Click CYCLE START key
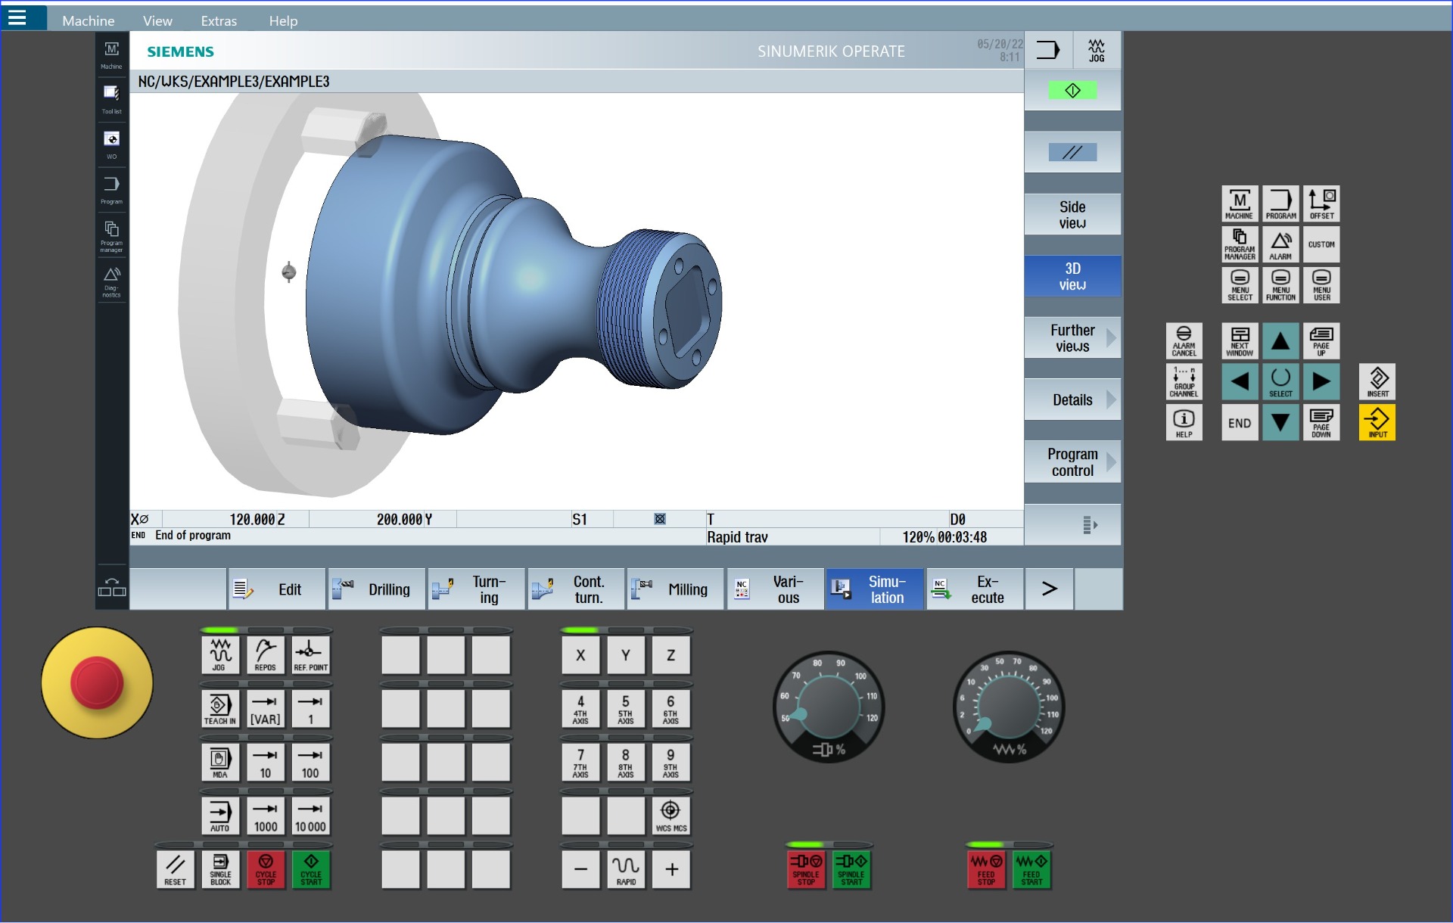Image resolution: width=1453 pixels, height=923 pixels. (x=311, y=870)
